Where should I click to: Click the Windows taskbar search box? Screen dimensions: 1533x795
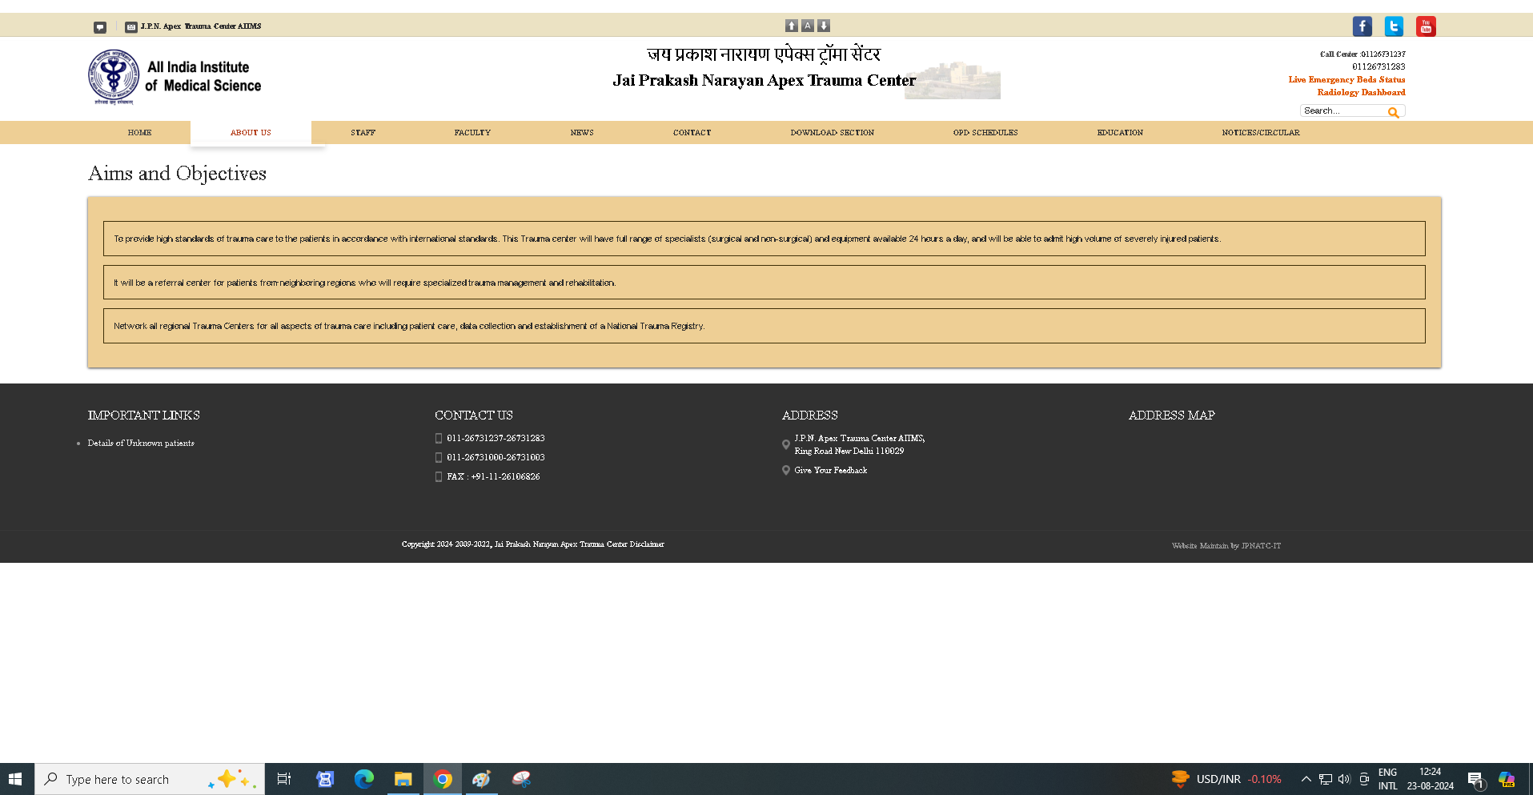[150, 779]
